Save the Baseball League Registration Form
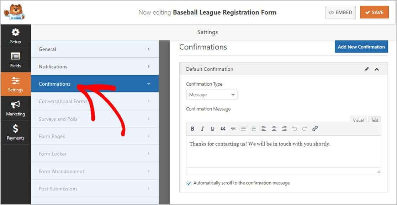This screenshot has height=205, width=397. pos(374,12)
